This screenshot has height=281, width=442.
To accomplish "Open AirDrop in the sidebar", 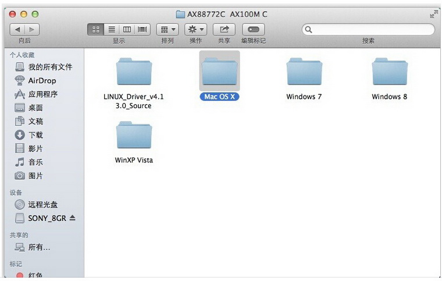I will pos(42,81).
